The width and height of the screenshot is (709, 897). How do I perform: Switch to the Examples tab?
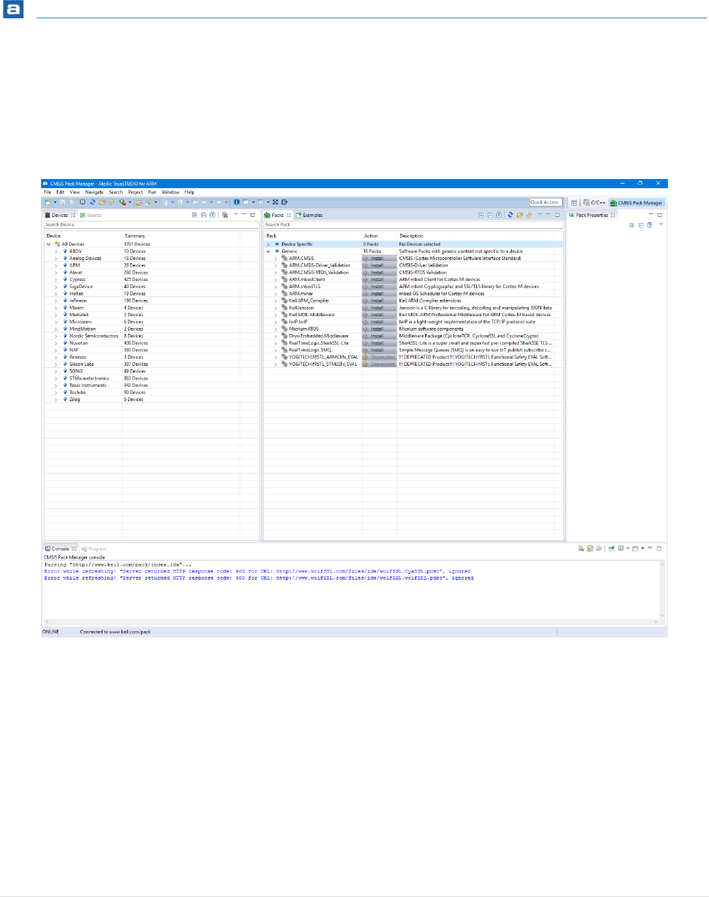coord(309,215)
